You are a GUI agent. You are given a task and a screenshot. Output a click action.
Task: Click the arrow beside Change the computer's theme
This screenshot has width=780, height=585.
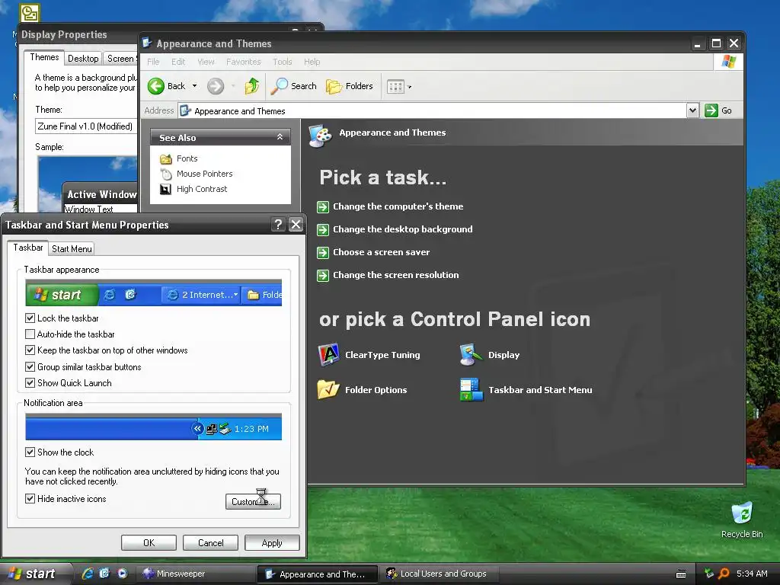coord(323,207)
